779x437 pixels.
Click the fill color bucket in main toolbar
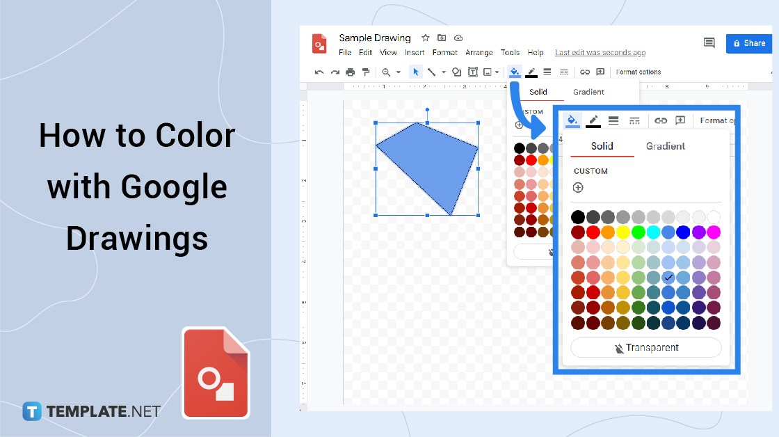(515, 72)
